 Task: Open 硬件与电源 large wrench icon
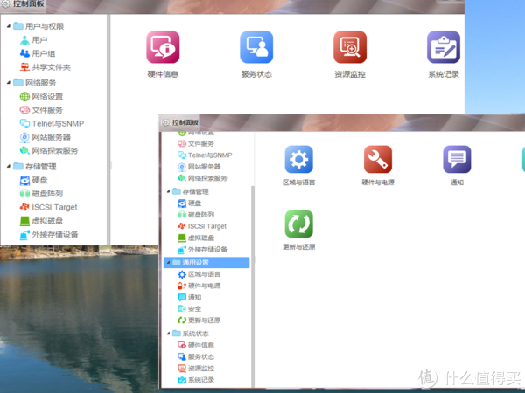[x=377, y=161]
